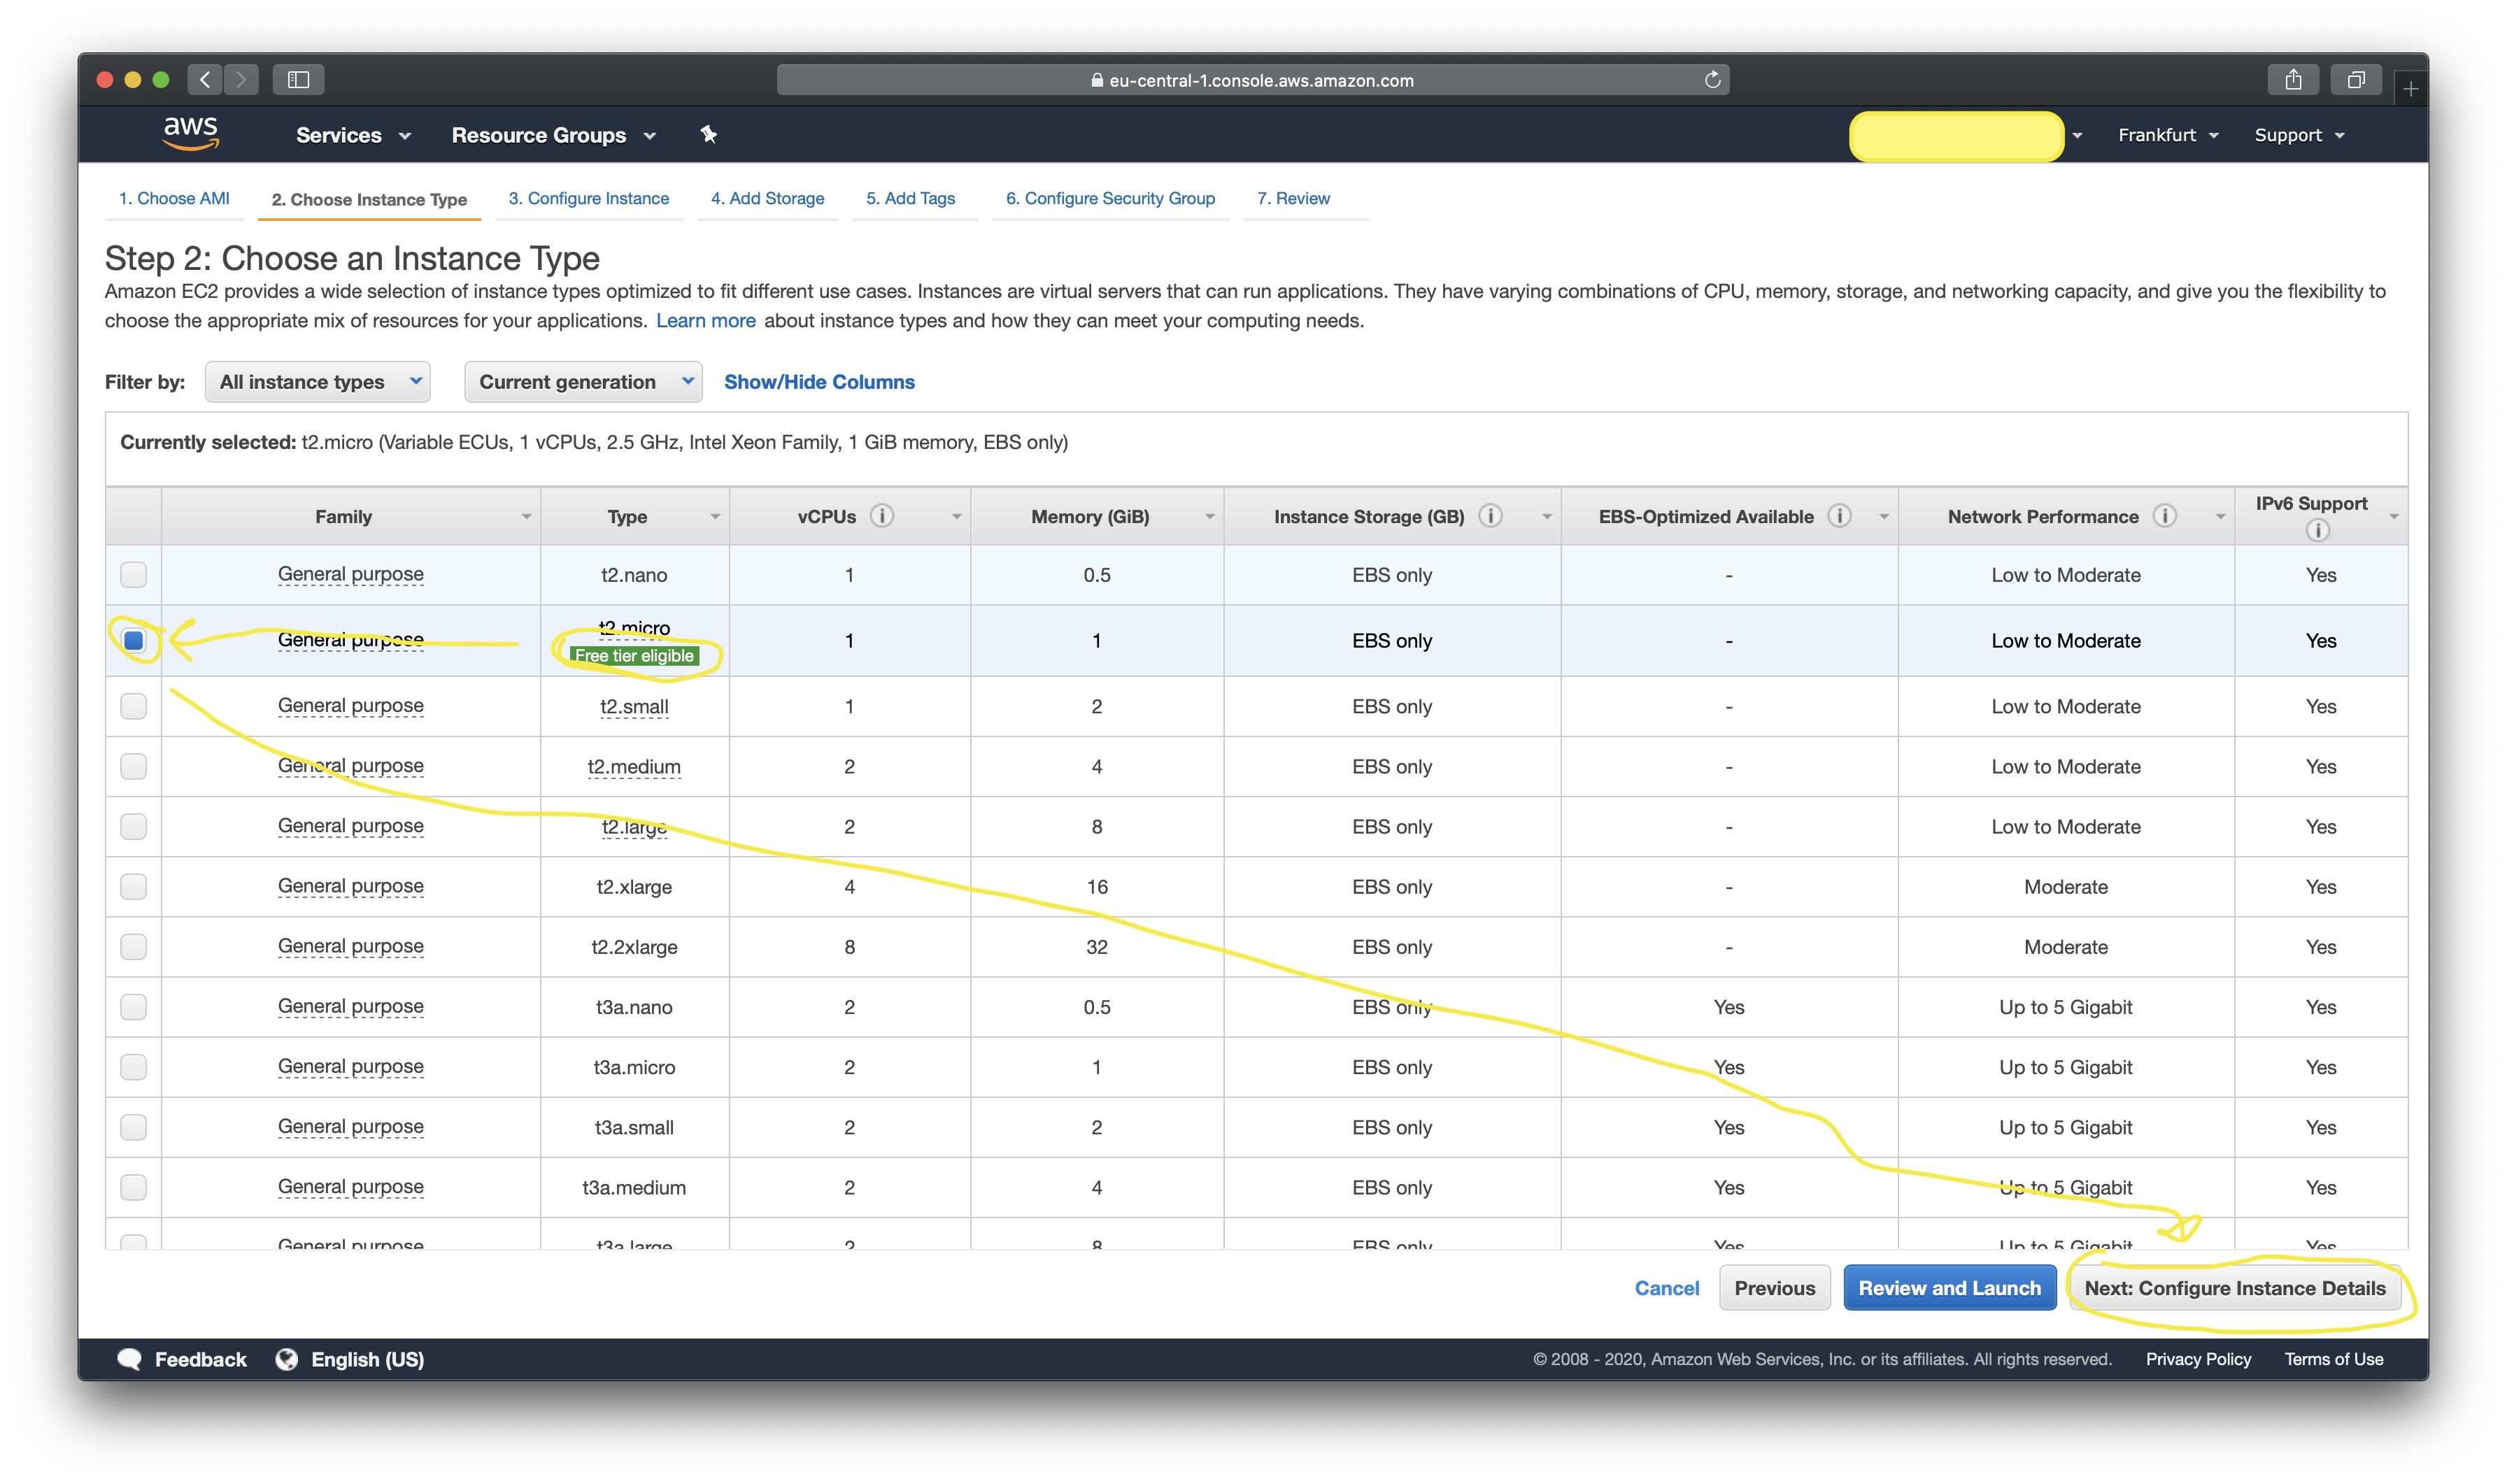Open the All instance types filter dropdown
Viewport: 2507px width, 1484px height.
pyautogui.click(x=318, y=382)
